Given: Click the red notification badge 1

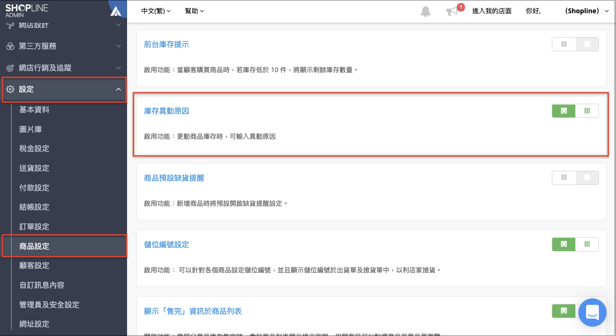Looking at the screenshot, I should pos(461,7).
